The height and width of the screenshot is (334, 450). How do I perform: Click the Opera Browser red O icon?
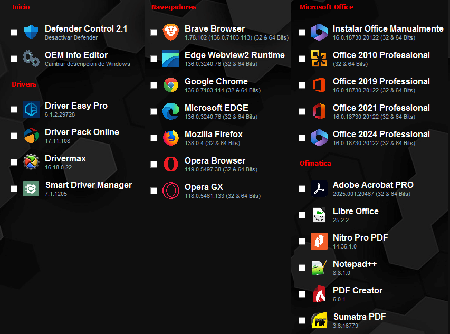point(171,164)
